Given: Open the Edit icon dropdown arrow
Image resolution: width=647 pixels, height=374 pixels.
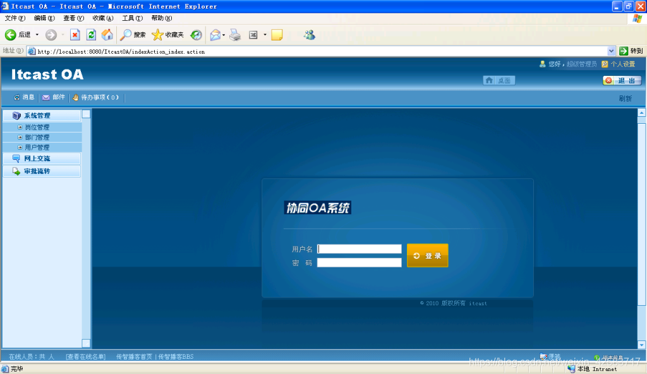Looking at the screenshot, I should point(265,35).
